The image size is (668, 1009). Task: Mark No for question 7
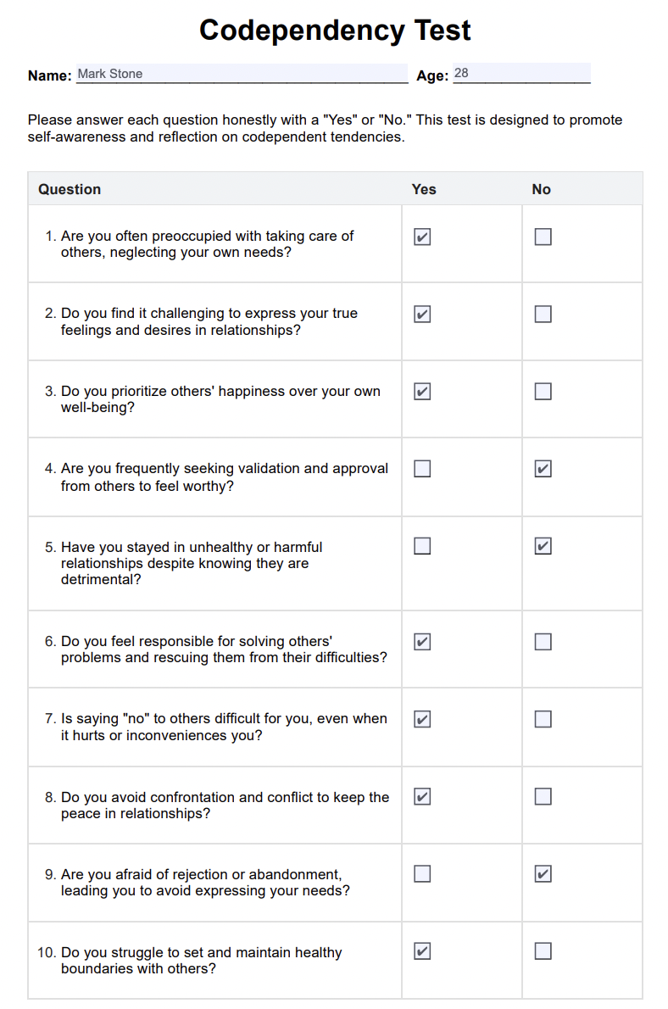(543, 719)
